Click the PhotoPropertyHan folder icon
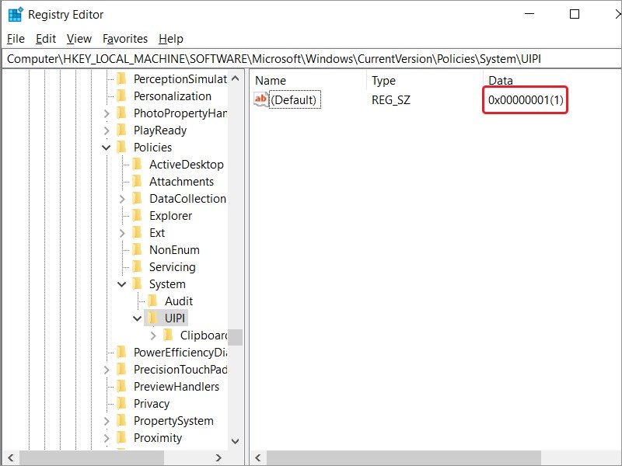Viewport: 622px width, 466px height. click(x=122, y=113)
